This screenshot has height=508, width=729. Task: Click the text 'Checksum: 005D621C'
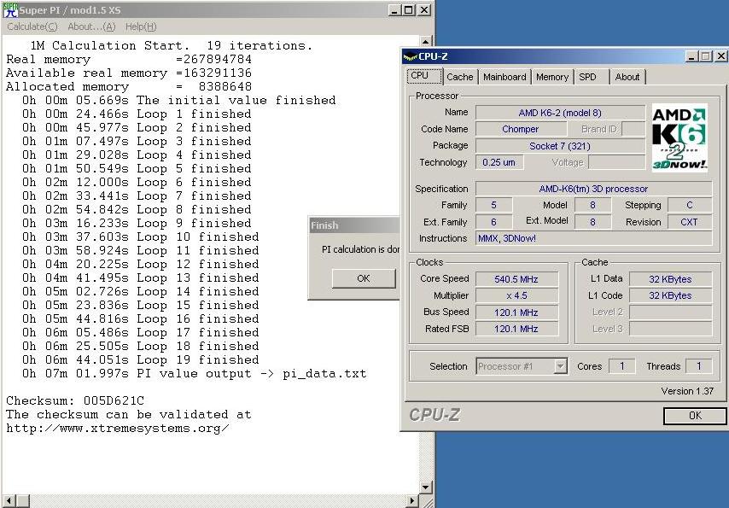coord(75,400)
